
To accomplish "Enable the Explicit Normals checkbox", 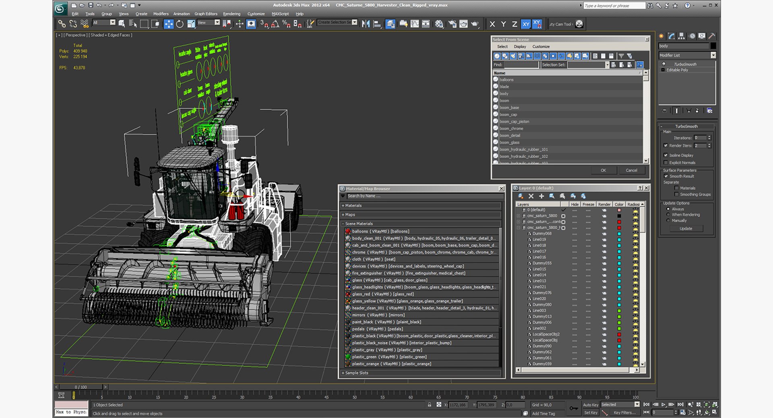I will coord(666,163).
